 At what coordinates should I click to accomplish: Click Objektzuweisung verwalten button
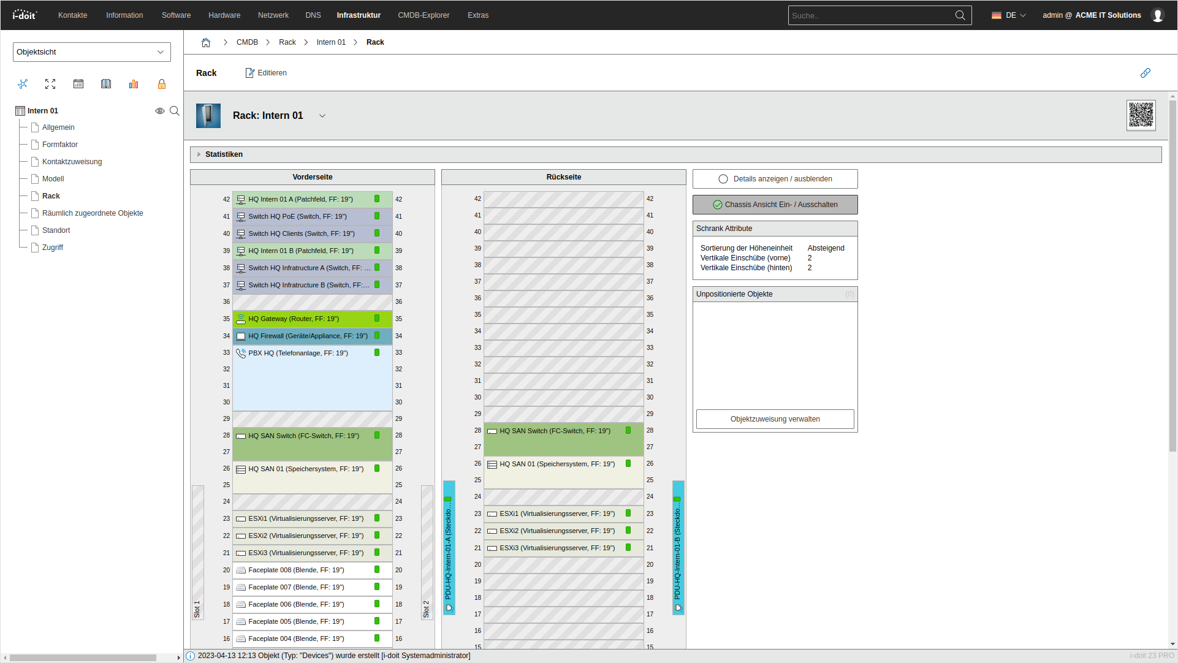click(775, 419)
